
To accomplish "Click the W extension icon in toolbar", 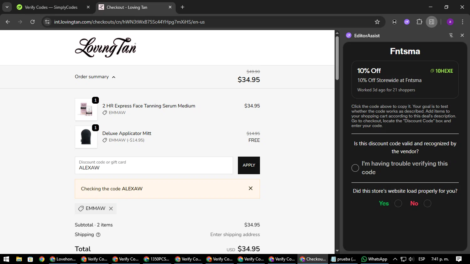I will pyautogui.click(x=394, y=22).
